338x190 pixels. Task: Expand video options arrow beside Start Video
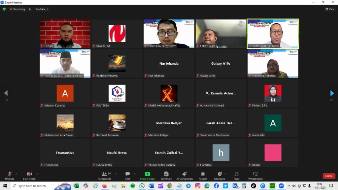click(x=37, y=174)
